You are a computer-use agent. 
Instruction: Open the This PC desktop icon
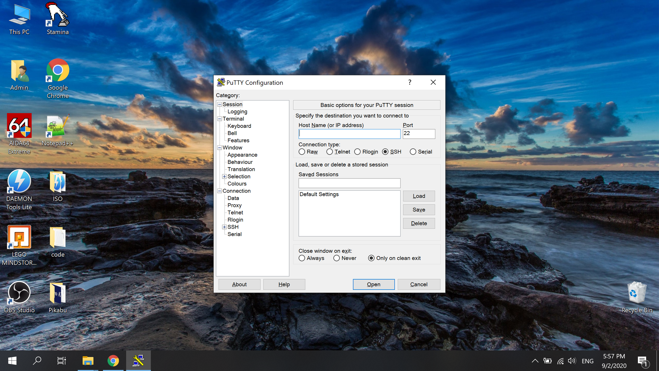click(19, 19)
